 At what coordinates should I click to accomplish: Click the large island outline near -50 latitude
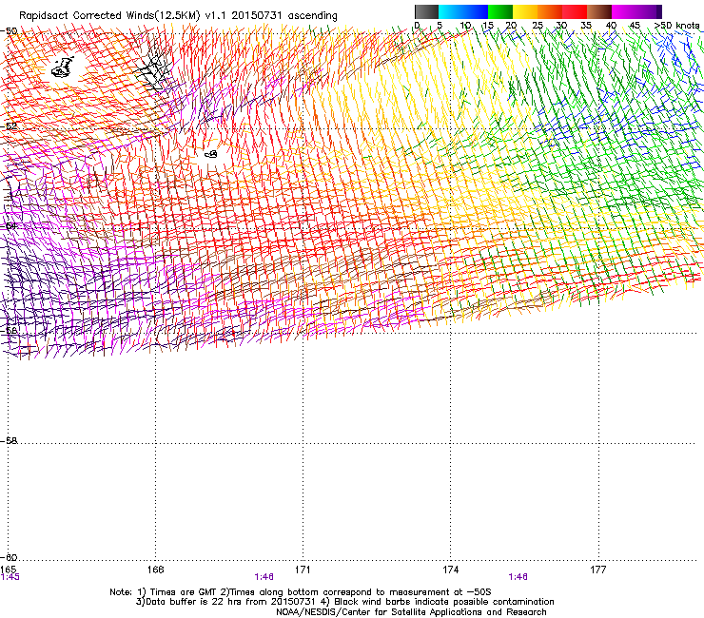tap(63, 68)
